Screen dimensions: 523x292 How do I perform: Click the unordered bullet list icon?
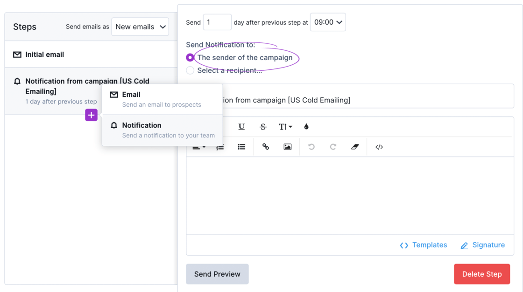click(x=241, y=147)
